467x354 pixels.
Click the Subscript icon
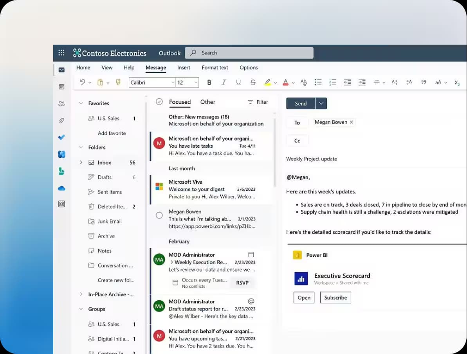(x=457, y=83)
